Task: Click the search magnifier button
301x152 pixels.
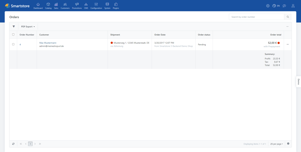Action: [288, 17]
